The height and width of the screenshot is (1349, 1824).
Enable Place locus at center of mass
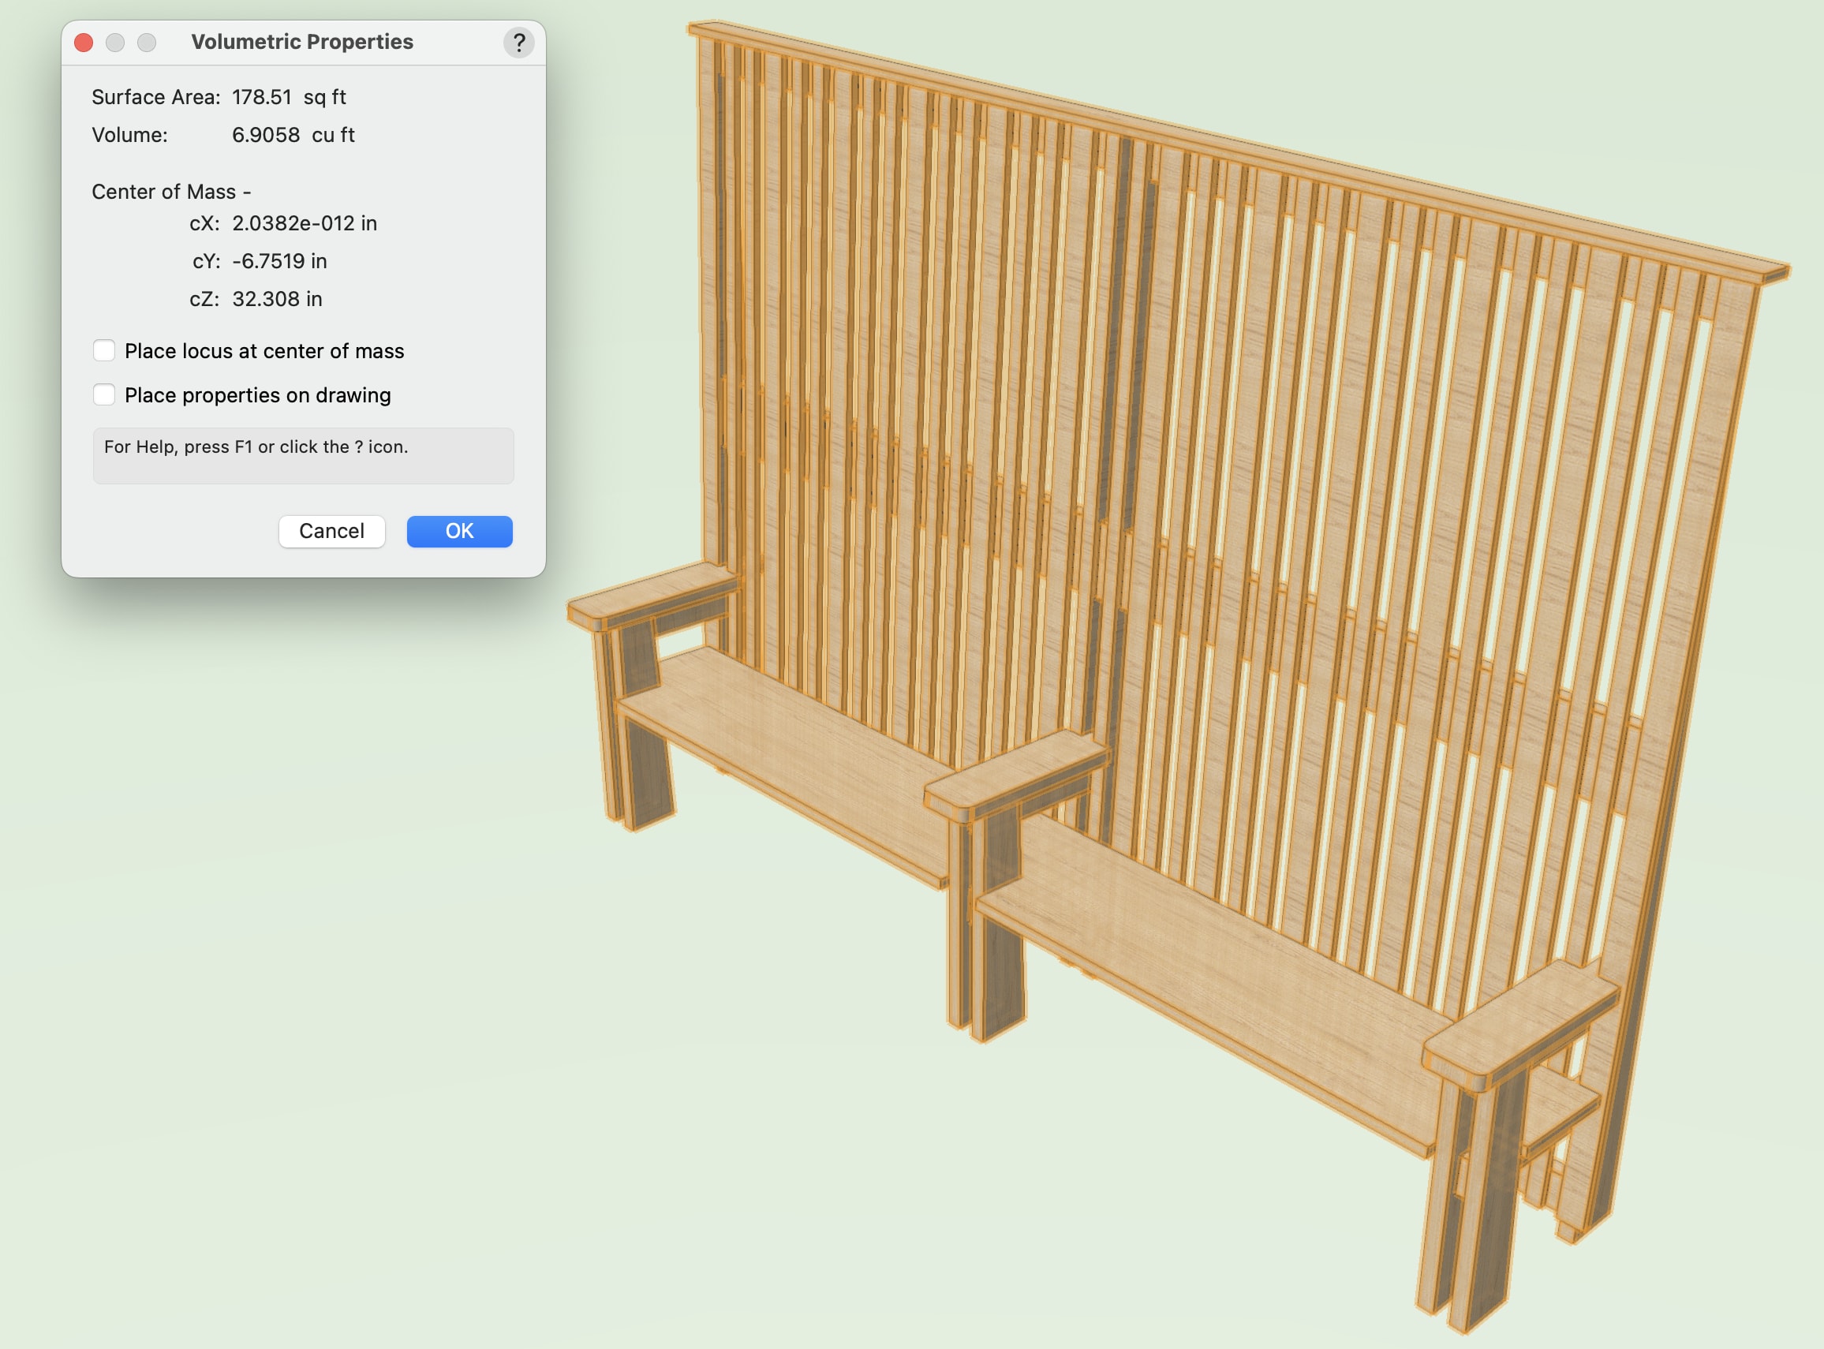[x=103, y=351]
